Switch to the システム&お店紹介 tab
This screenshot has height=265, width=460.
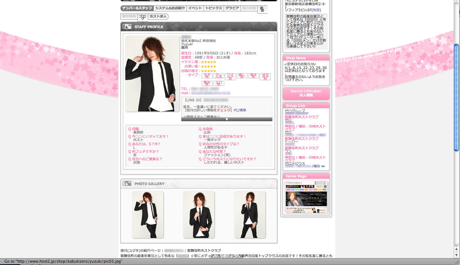[x=170, y=8]
